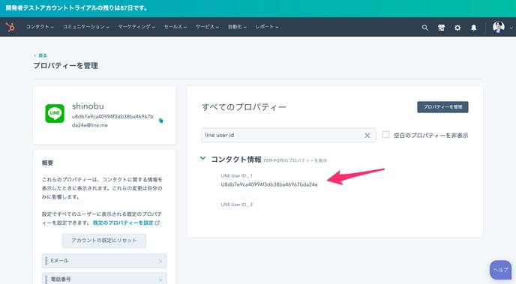Click the LINE User ID _ 1 value
The width and height of the screenshot is (516, 284).
269,185
